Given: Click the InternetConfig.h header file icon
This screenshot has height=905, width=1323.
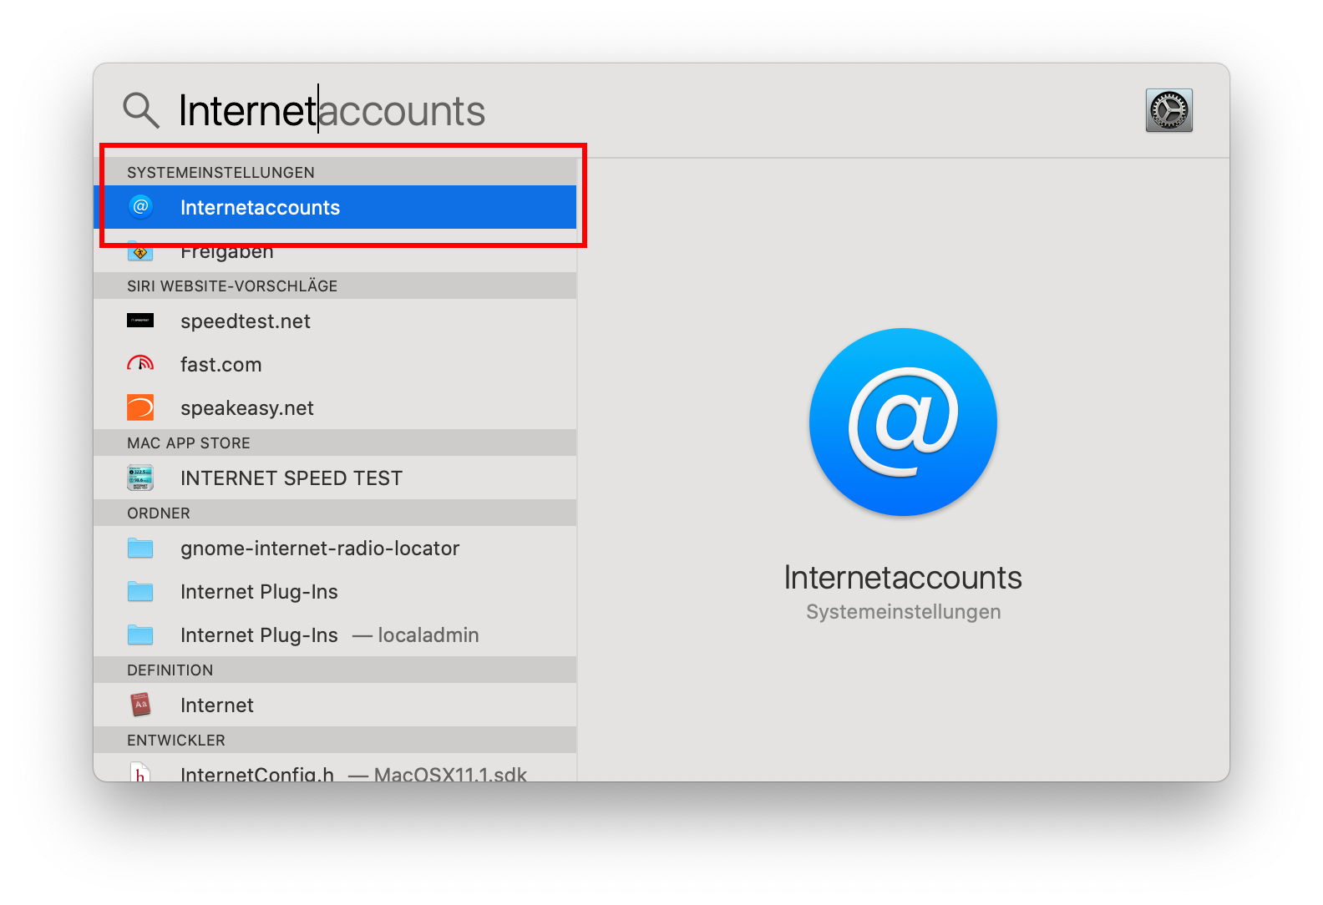Looking at the screenshot, I should (x=140, y=774).
